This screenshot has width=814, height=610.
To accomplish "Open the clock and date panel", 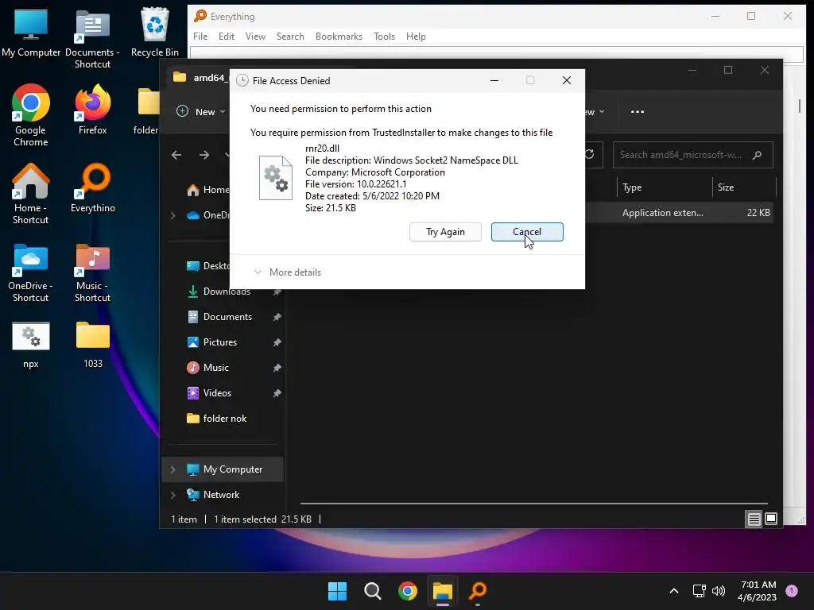I will coord(757,591).
